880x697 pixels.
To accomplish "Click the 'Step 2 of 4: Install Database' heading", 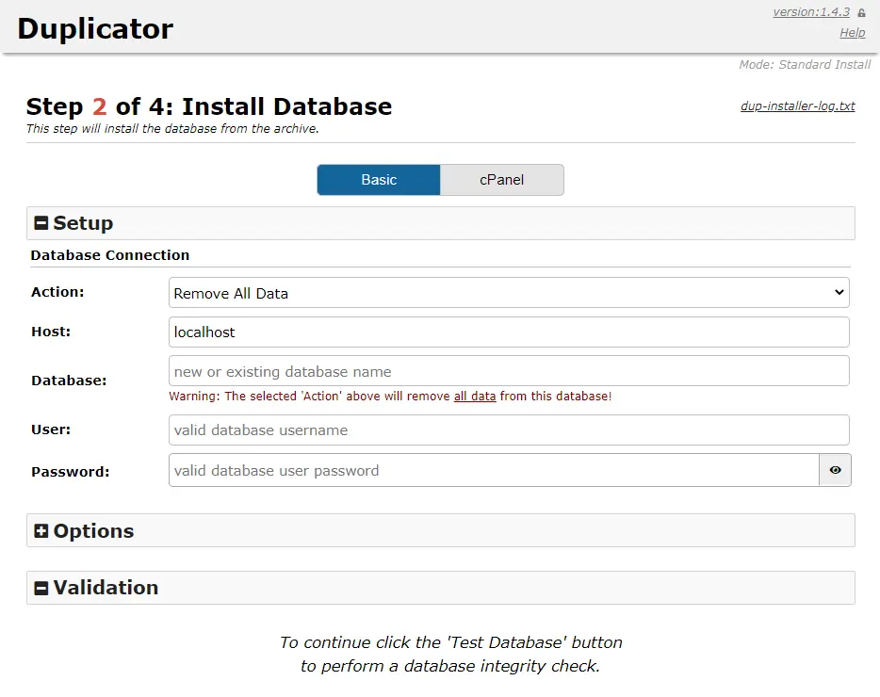I will pyautogui.click(x=209, y=106).
